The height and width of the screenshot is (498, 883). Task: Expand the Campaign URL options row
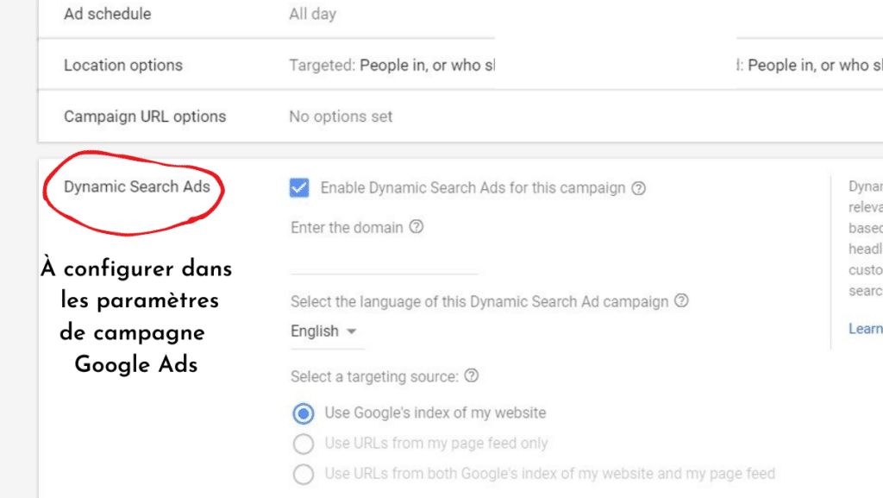point(460,116)
